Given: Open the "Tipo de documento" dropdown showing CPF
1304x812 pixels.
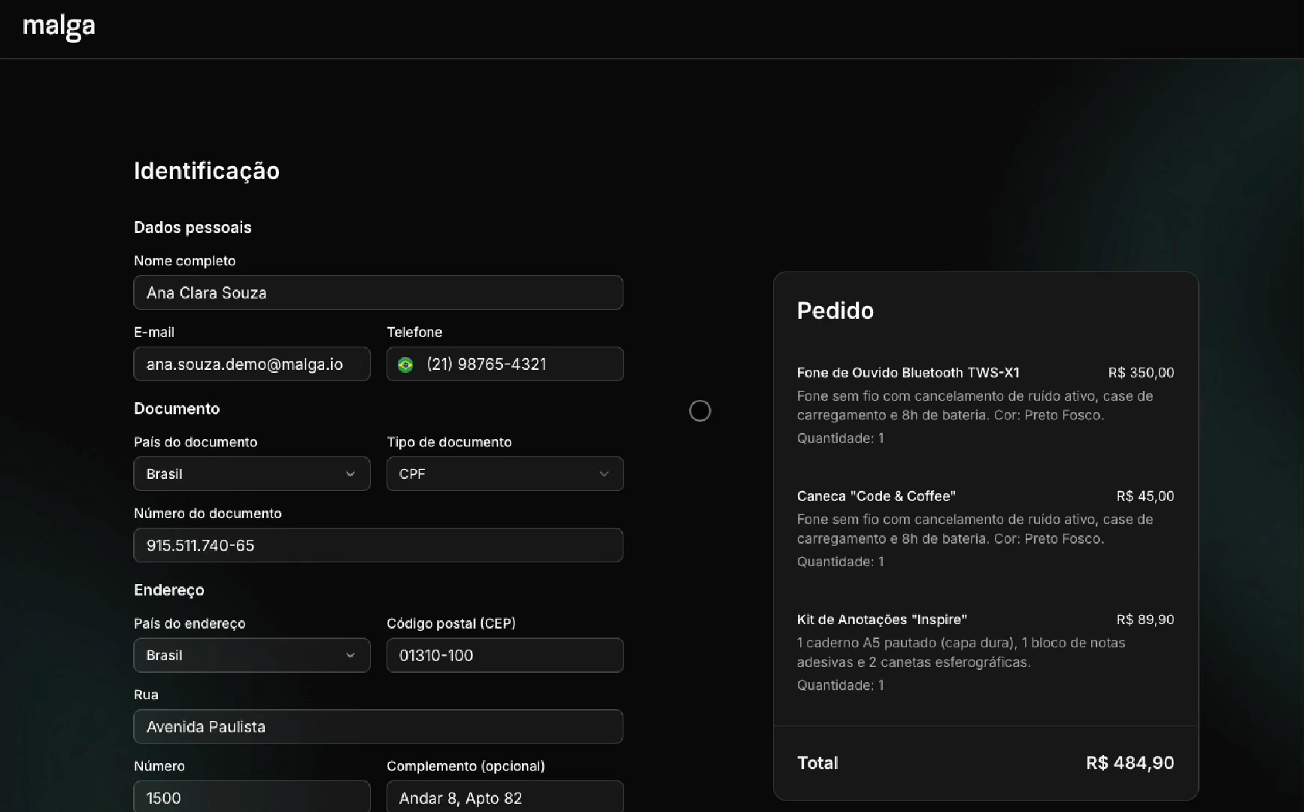Looking at the screenshot, I should tap(504, 474).
